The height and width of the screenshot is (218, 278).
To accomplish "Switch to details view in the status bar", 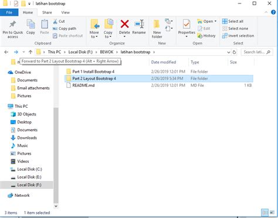I will [x=265, y=212].
